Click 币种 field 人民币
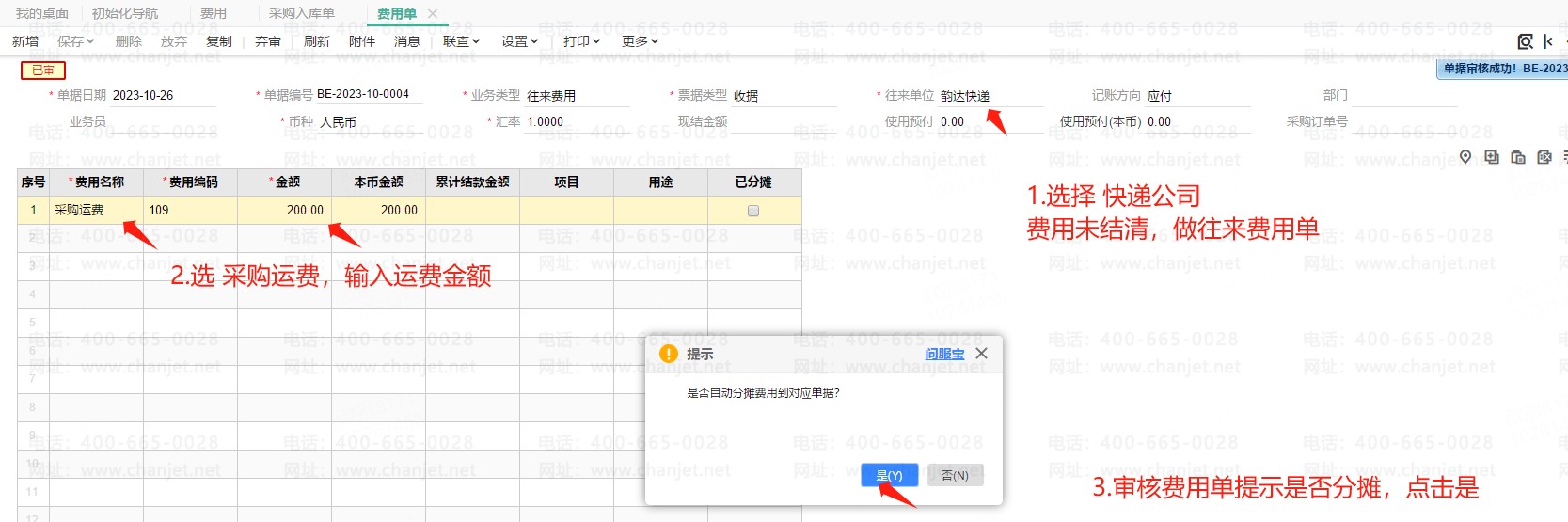 pos(370,122)
